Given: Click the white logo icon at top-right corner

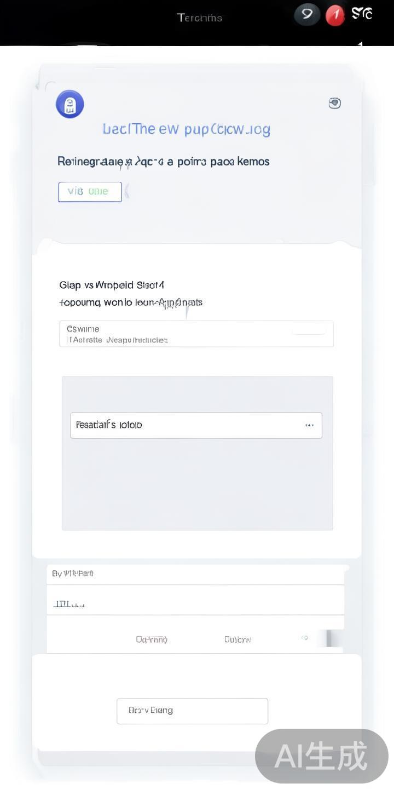Looking at the screenshot, I should click(362, 14).
